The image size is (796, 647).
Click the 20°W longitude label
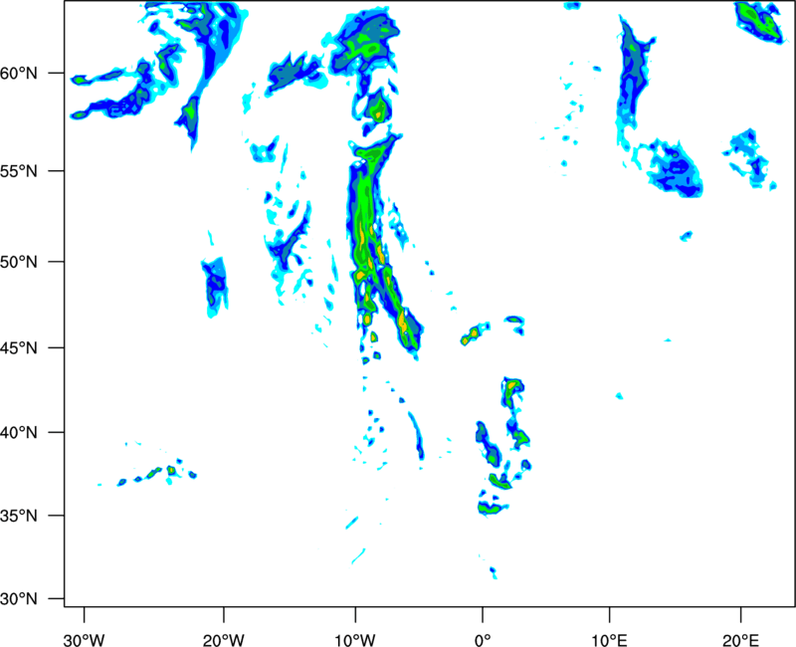pyautogui.click(x=224, y=640)
